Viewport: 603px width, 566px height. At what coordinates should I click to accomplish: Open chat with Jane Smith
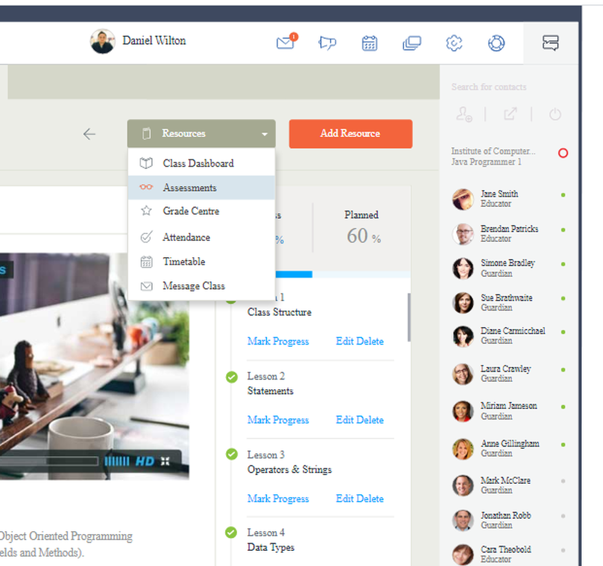click(508, 199)
